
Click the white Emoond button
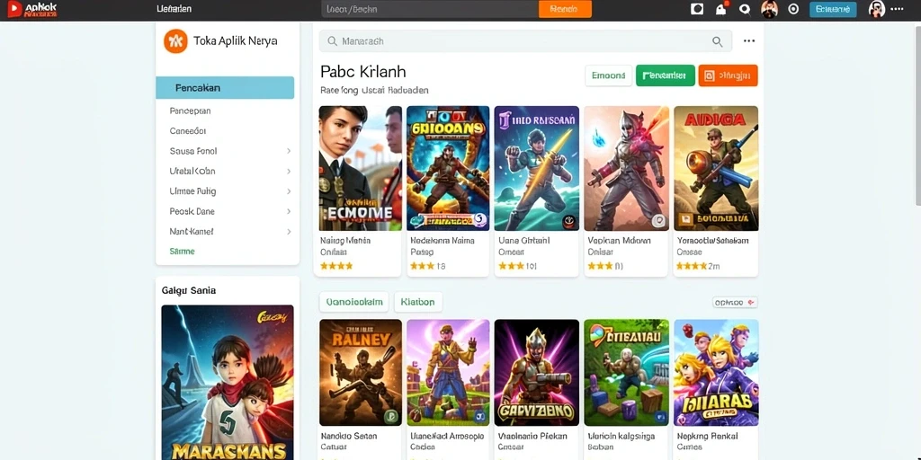609,75
